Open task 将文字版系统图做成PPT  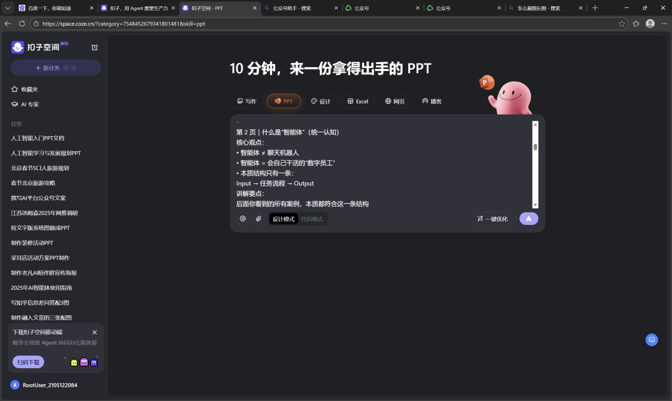point(40,228)
